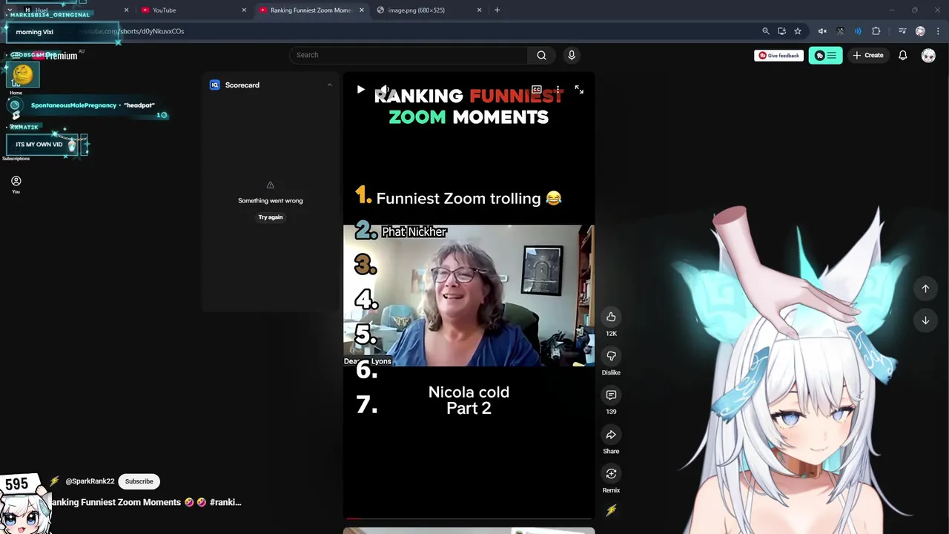
Task: Open the YouTube account avatar menu
Action: [x=928, y=55]
